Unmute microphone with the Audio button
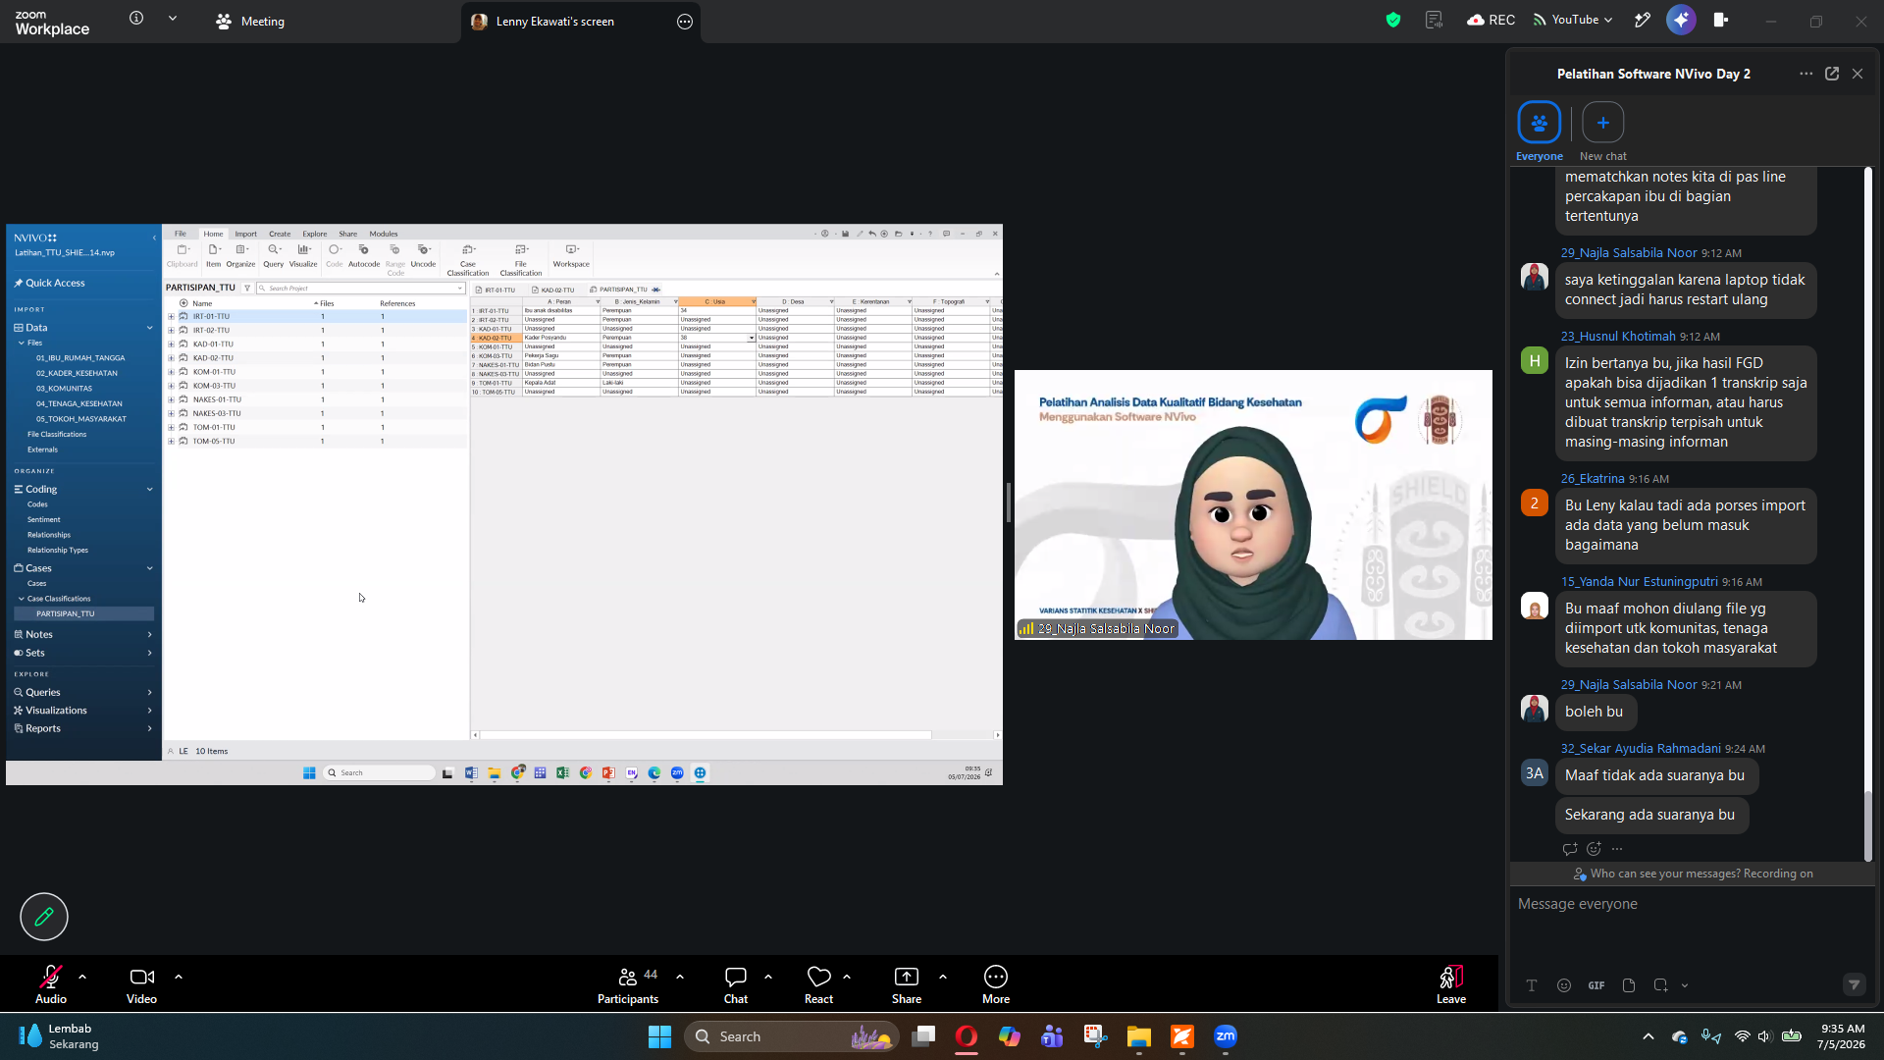Viewport: 1884px width, 1060px height. 51,984
